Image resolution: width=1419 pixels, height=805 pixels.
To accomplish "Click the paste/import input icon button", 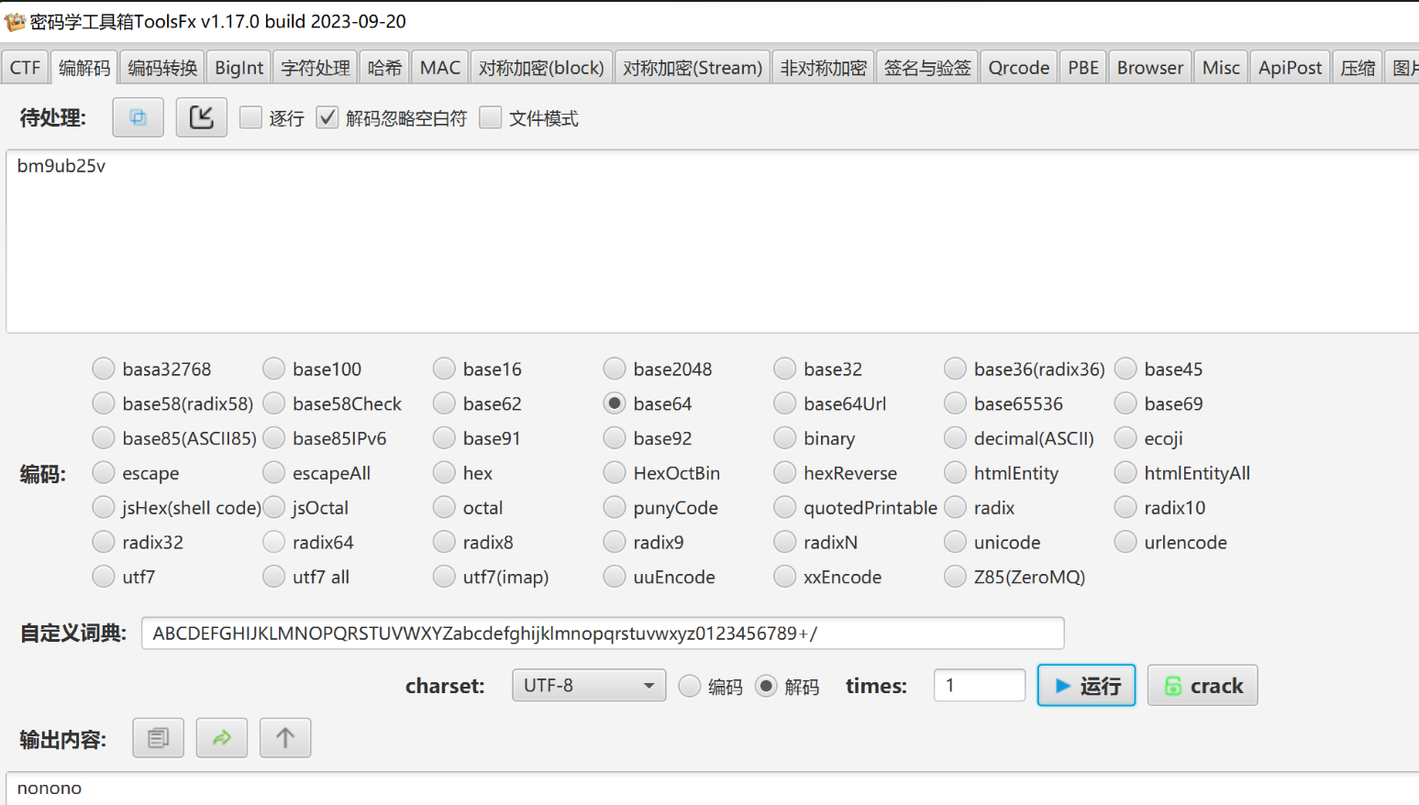I will 202,117.
